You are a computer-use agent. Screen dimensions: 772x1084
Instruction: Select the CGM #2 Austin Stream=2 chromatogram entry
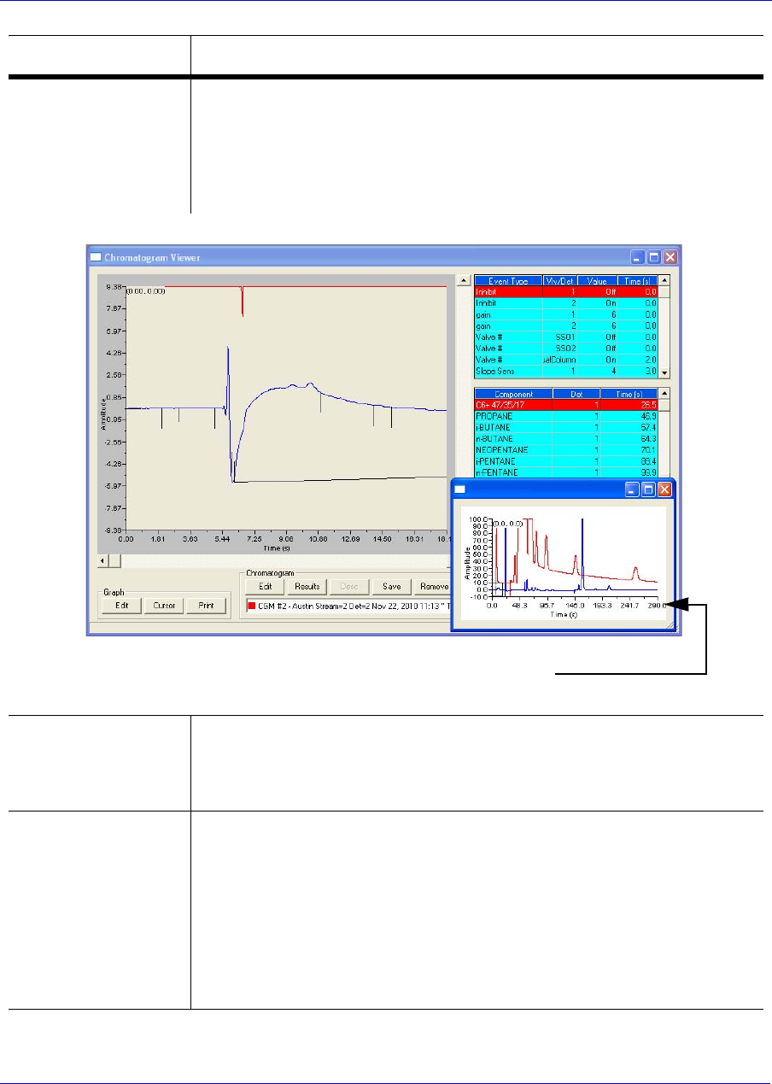[x=348, y=606]
